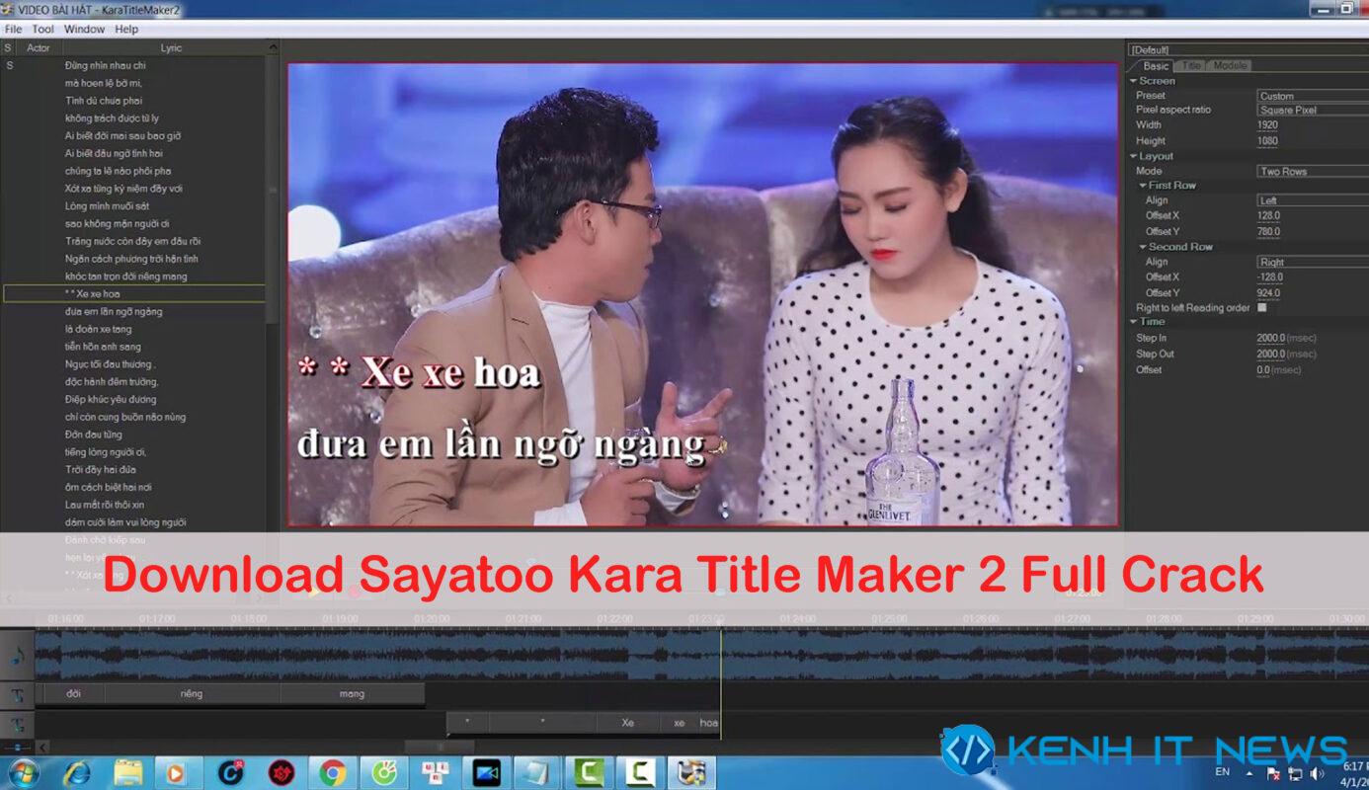This screenshot has height=790, width=1369.
Task: Click the Height 1080 field
Action: (x=1267, y=141)
